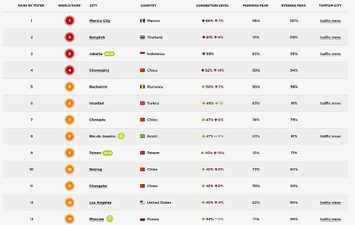The width and height of the screenshot is (355, 225).
Task: Sort by Rank By Filter column header
Action: coord(32,5)
